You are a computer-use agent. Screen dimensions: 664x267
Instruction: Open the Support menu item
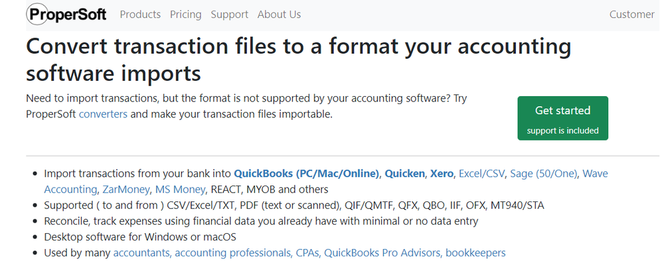pyautogui.click(x=230, y=15)
